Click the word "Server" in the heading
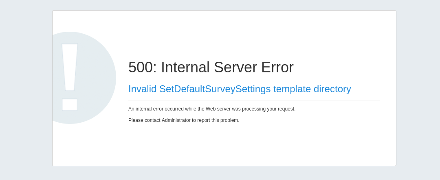 (235, 67)
